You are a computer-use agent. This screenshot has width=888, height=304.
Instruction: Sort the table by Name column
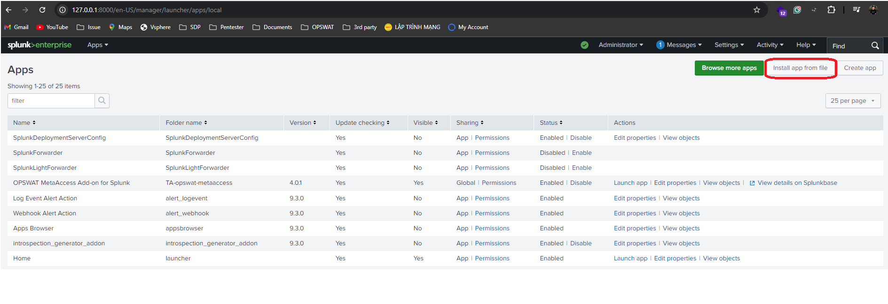24,123
